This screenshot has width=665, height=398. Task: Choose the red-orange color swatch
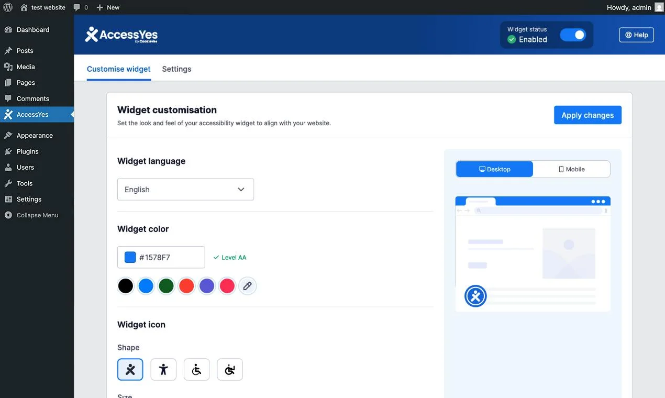186,286
